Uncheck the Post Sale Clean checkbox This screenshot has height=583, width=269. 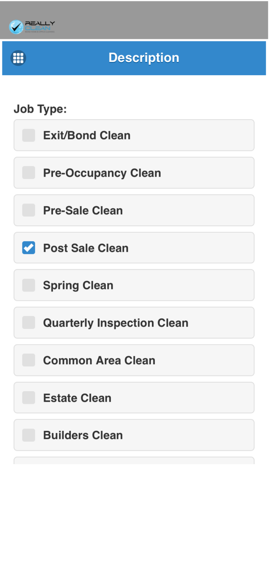coord(29,248)
